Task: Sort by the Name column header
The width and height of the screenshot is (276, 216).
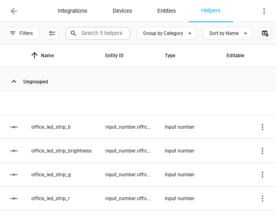Action: pyautogui.click(x=47, y=56)
